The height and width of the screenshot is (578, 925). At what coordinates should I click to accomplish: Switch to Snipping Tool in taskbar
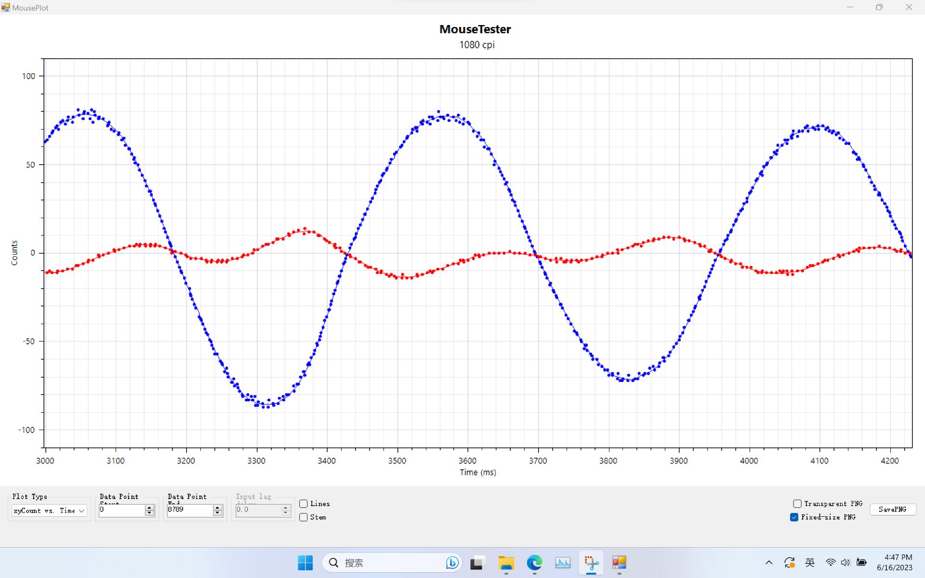(591, 563)
